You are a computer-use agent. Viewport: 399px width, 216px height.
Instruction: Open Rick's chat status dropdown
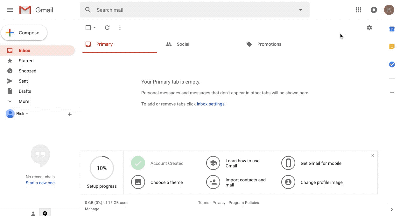[x=27, y=114]
